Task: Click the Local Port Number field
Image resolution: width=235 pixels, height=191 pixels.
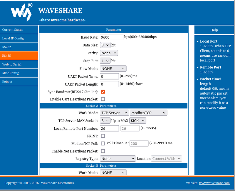Action: click(x=109, y=128)
